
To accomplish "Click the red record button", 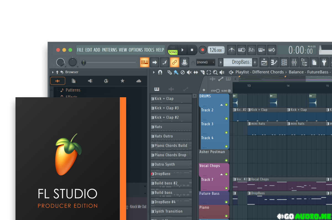I will [x=203, y=50].
